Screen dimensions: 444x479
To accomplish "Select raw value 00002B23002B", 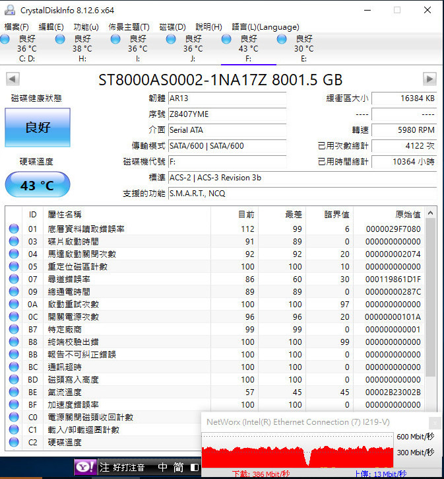I will click(x=393, y=392).
